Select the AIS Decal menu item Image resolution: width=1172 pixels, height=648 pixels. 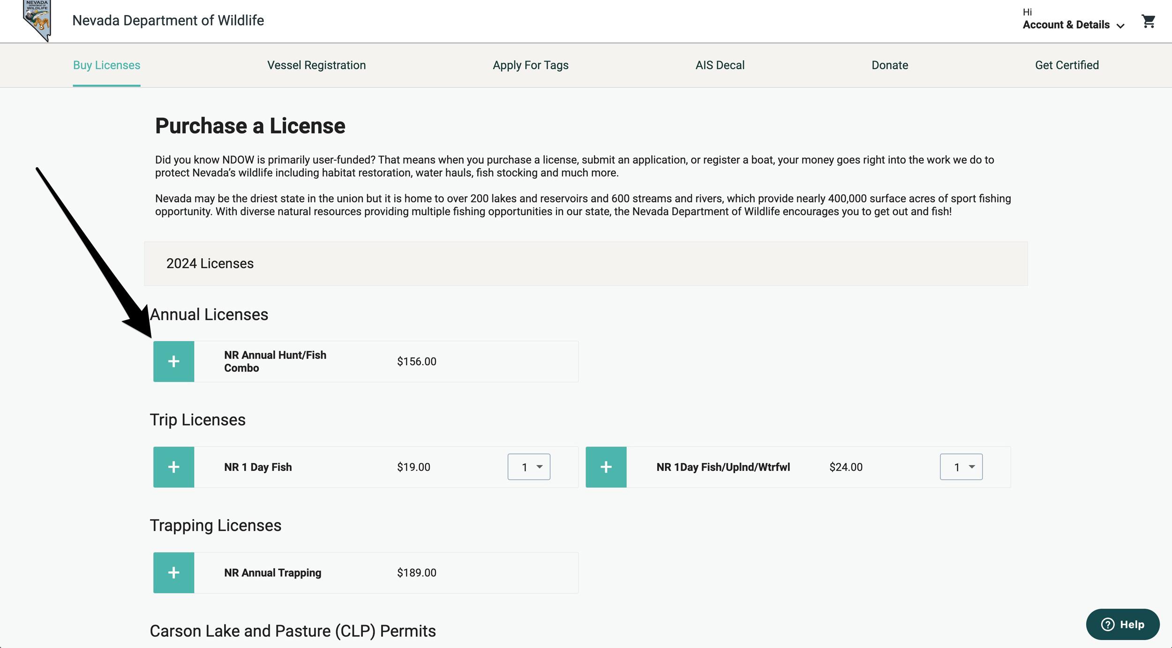720,65
